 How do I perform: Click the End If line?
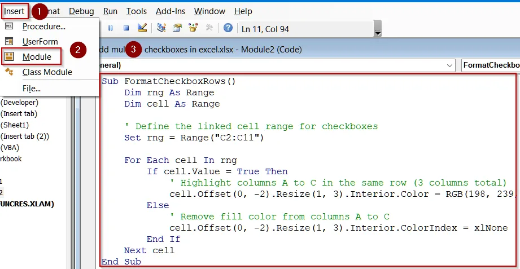click(x=164, y=239)
